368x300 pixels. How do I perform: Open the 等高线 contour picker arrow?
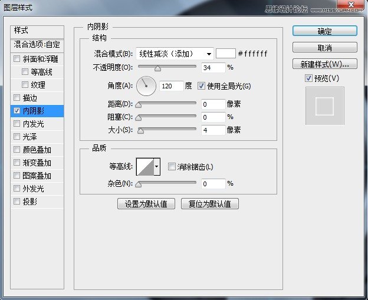coord(157,167)
